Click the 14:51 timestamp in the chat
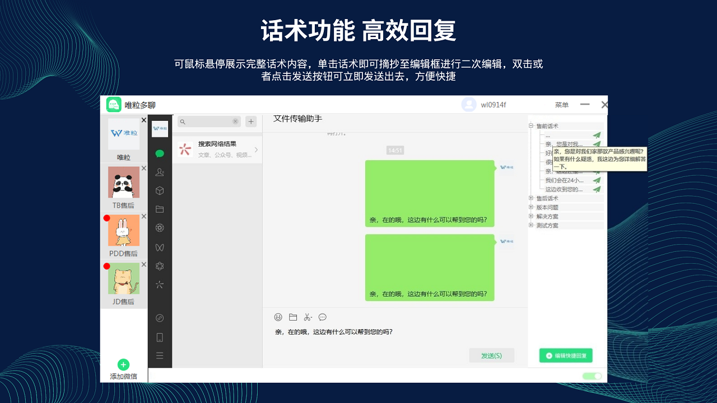This screenshot has height=403, width=717. pos(395,151)
